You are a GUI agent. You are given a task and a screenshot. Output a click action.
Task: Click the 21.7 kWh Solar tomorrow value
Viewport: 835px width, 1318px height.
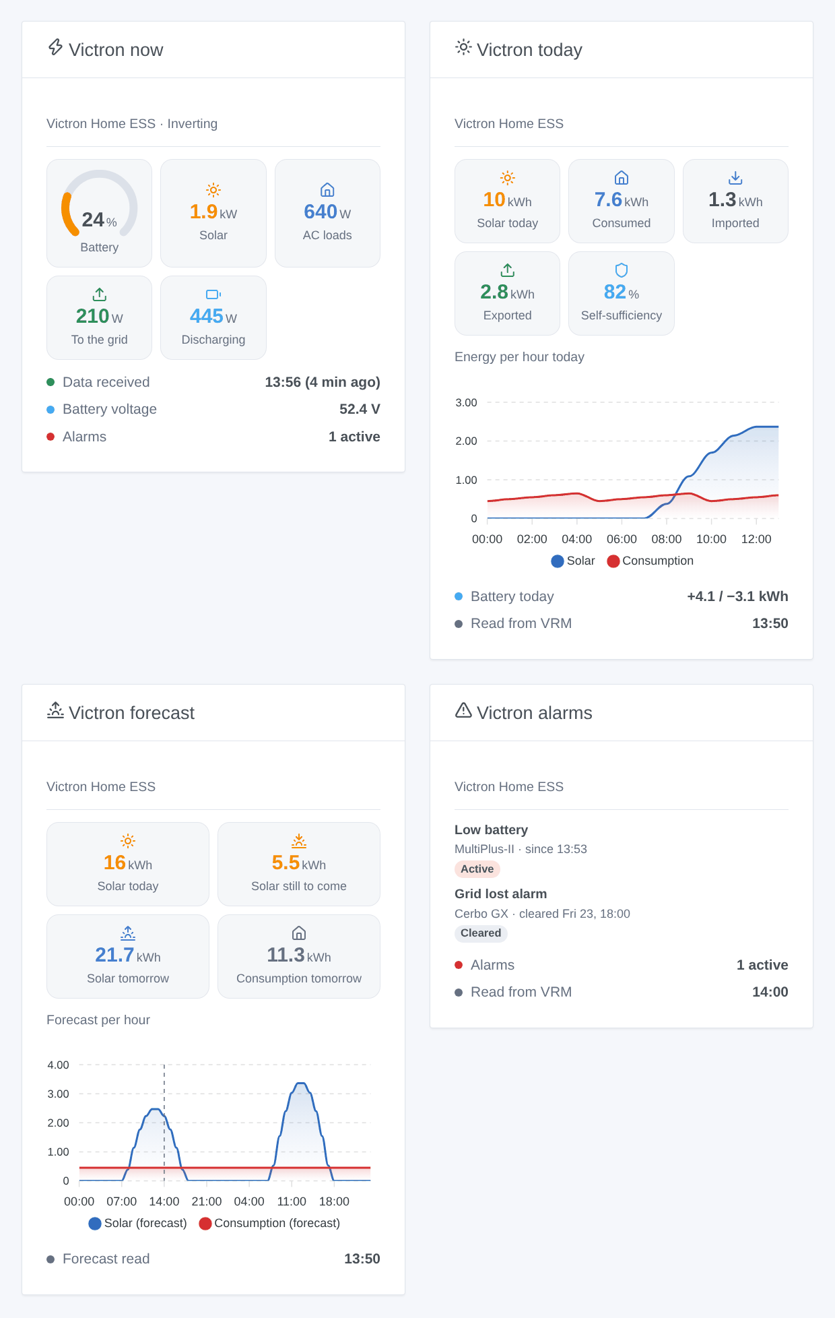point(128,955)
